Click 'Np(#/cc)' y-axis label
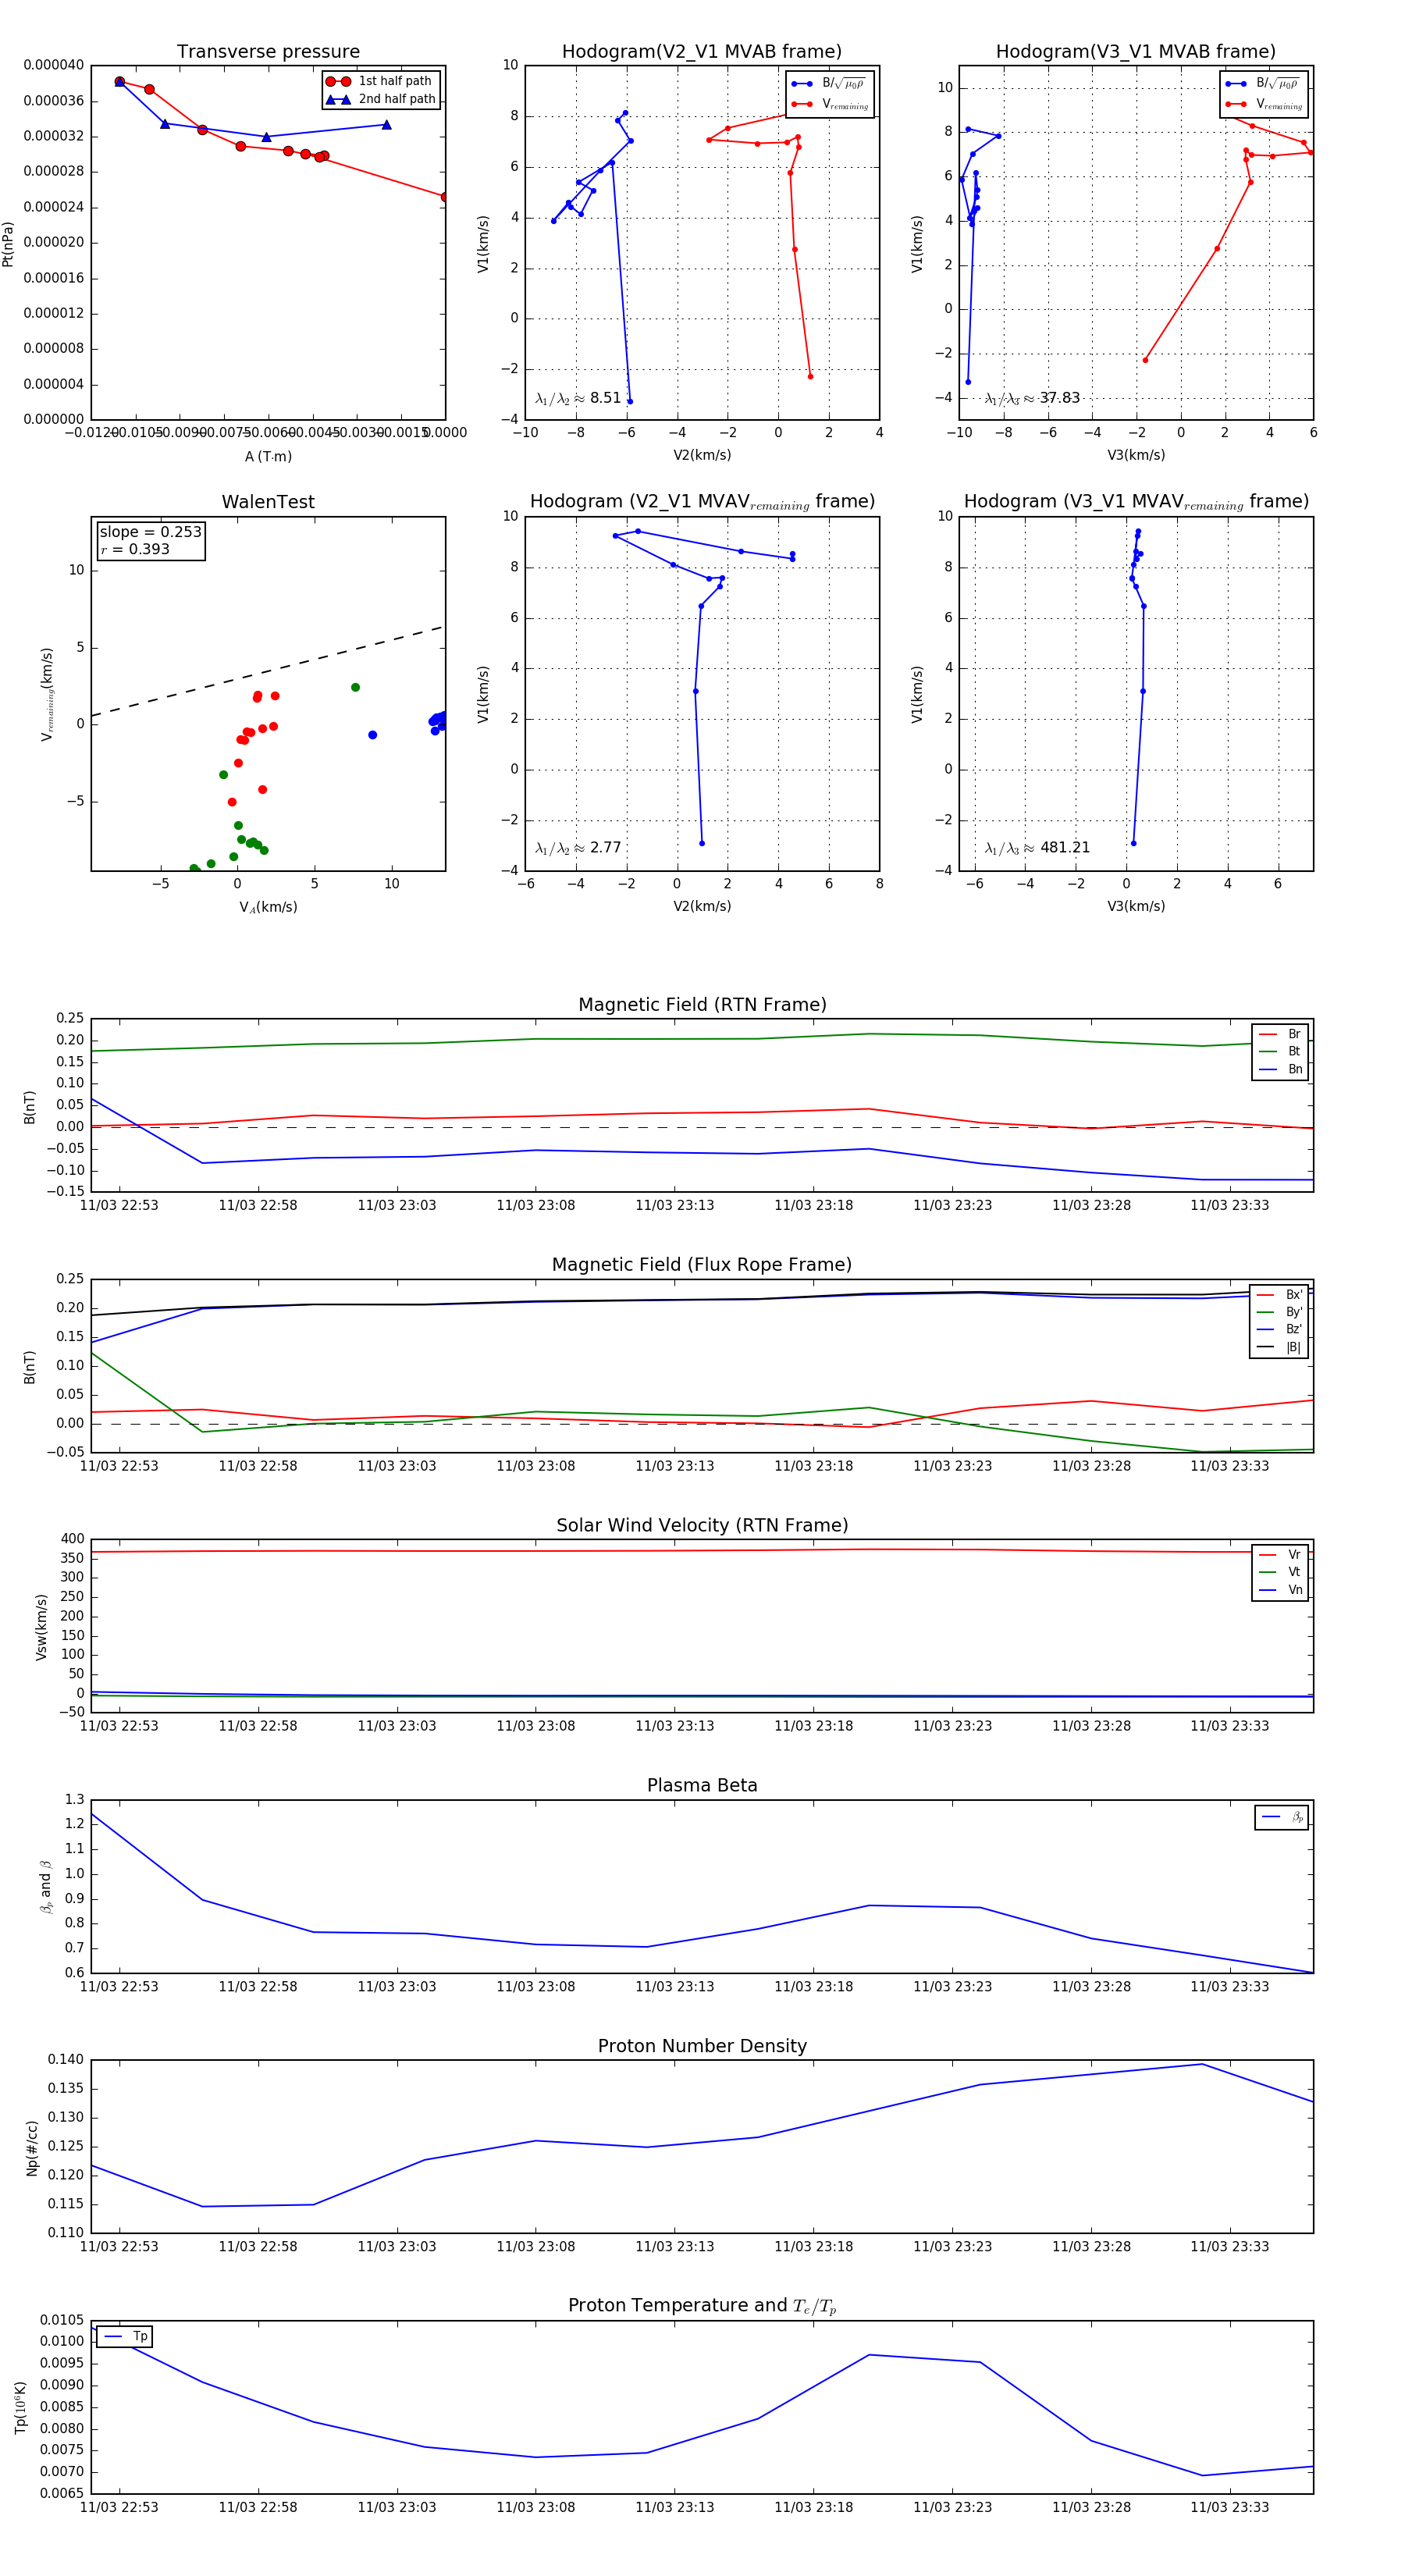 point(32,2147)
